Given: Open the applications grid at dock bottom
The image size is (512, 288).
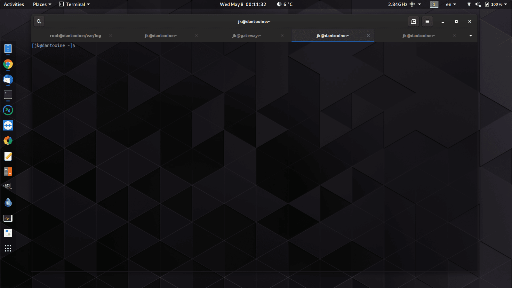Looking at the screenshot, I should coord(8,248).
